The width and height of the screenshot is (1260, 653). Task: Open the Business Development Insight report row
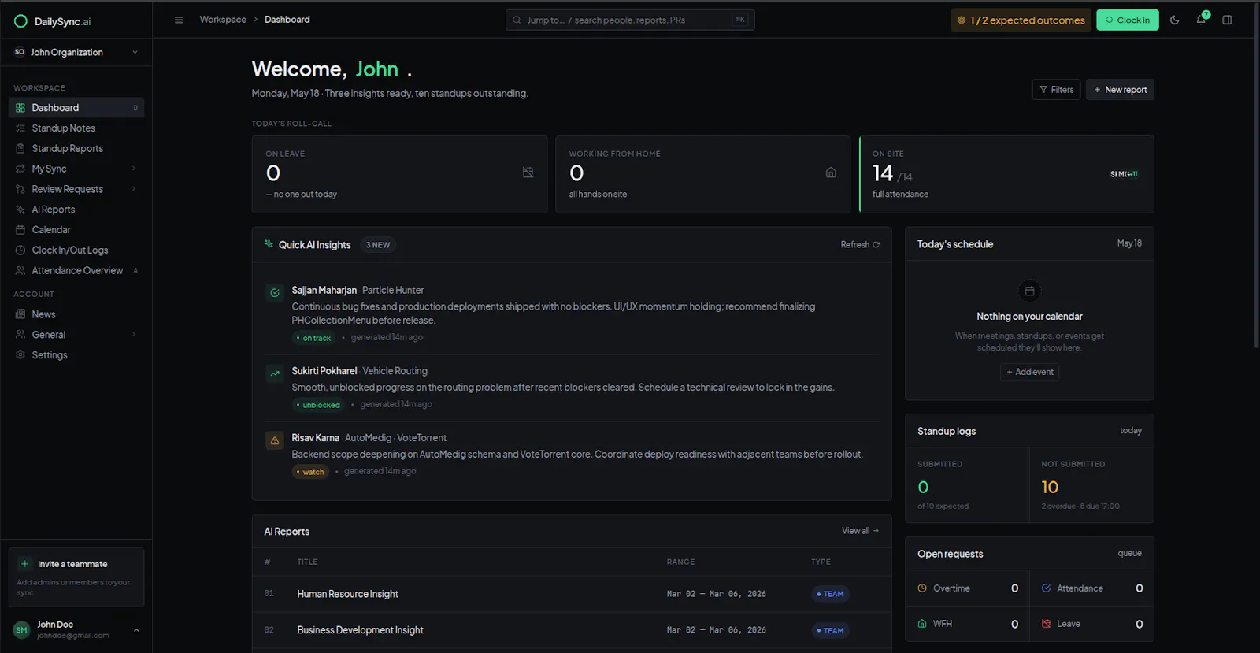click(572, 630)
